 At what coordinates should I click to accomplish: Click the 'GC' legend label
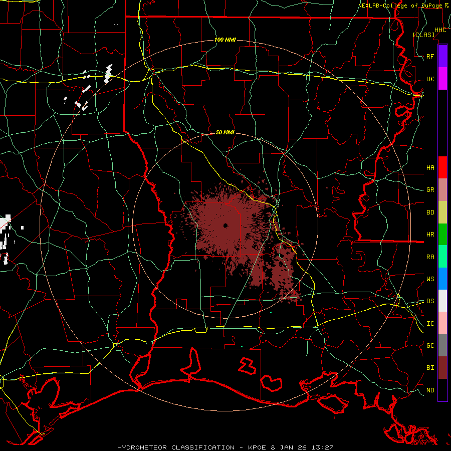pyautogui.click(x=430, y=346)
